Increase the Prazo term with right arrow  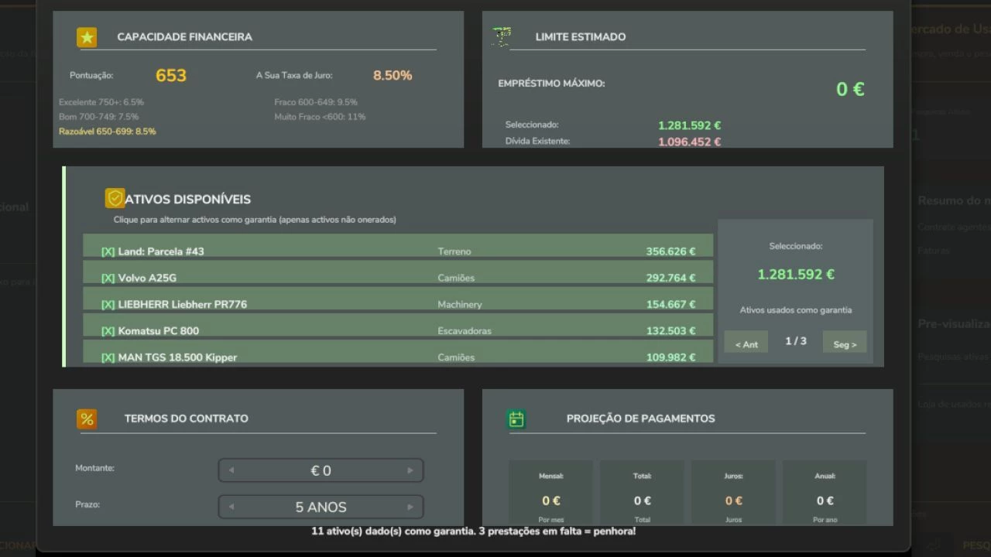410,507
